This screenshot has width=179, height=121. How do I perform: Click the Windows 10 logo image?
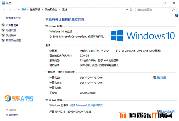point(143,35)
